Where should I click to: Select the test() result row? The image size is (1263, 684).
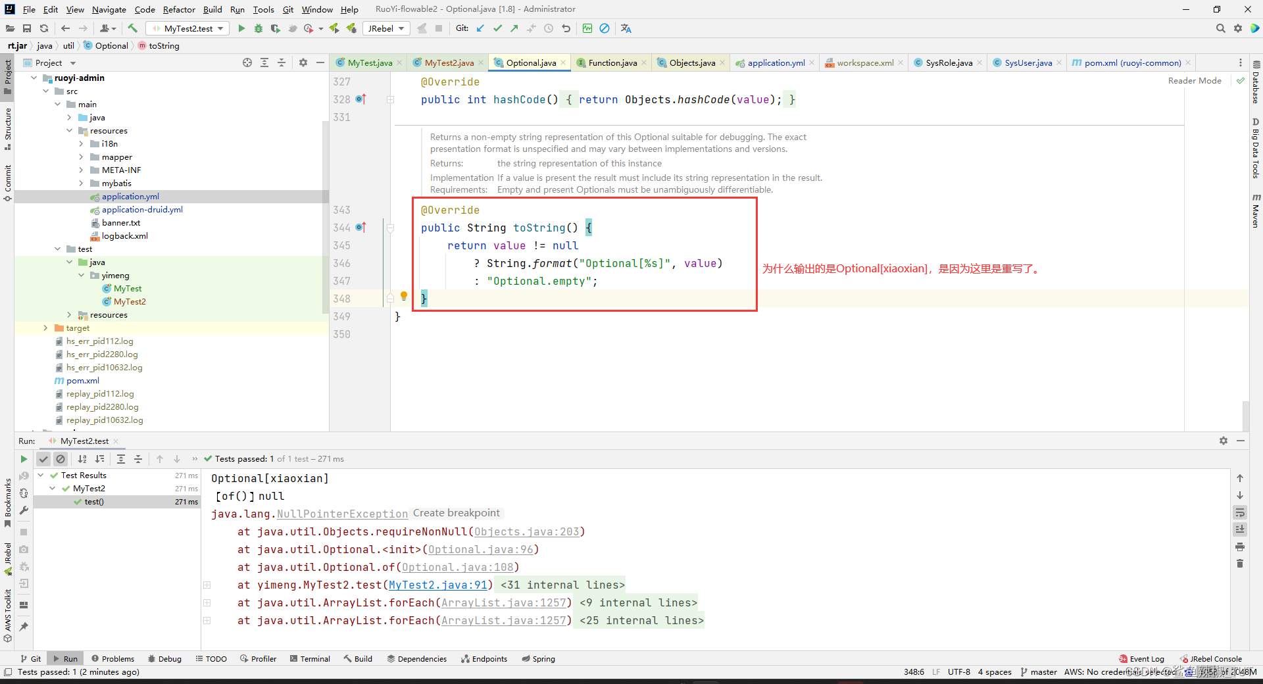pos(117,501)
